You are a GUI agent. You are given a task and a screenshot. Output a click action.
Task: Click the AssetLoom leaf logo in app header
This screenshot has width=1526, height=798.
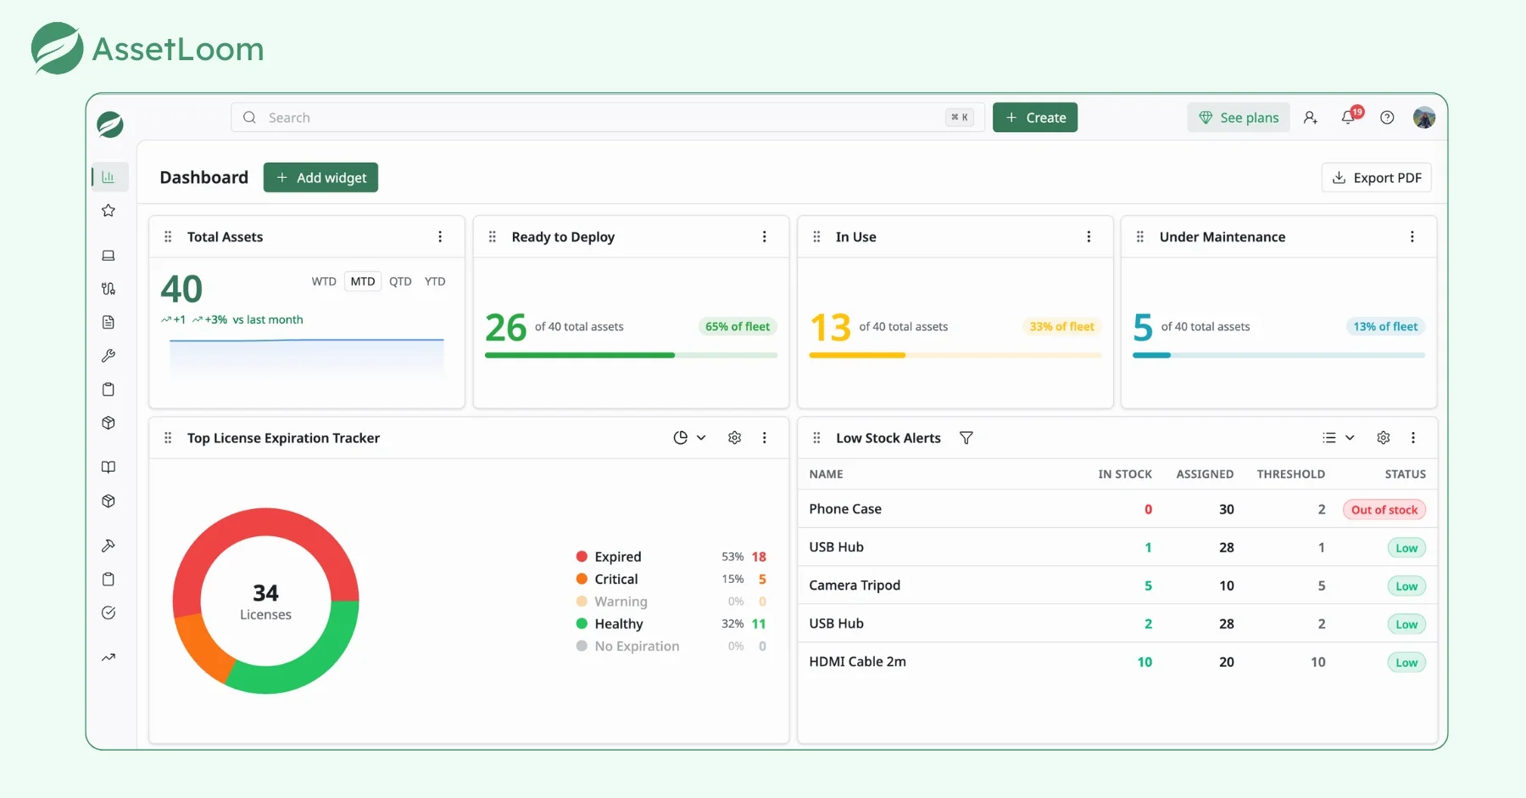pyautogui.click(x=110, y=125)
